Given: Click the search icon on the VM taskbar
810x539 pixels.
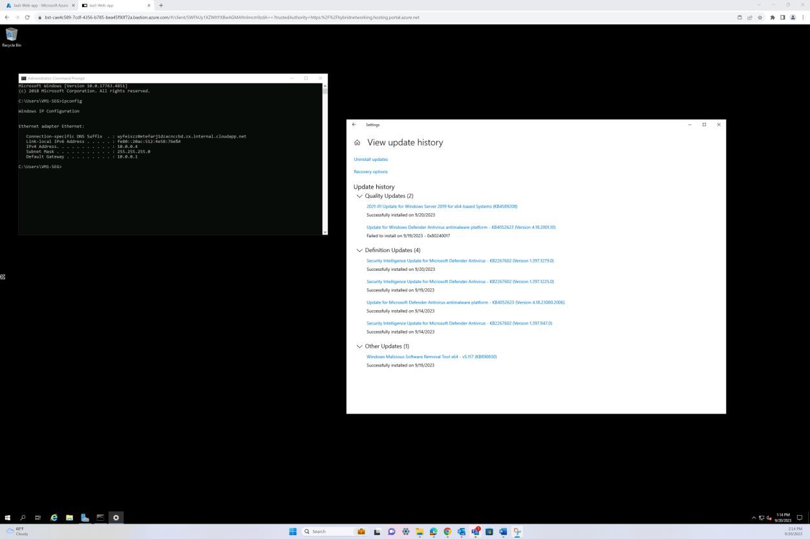Looking at the screenshot, I should coord(23,518).
